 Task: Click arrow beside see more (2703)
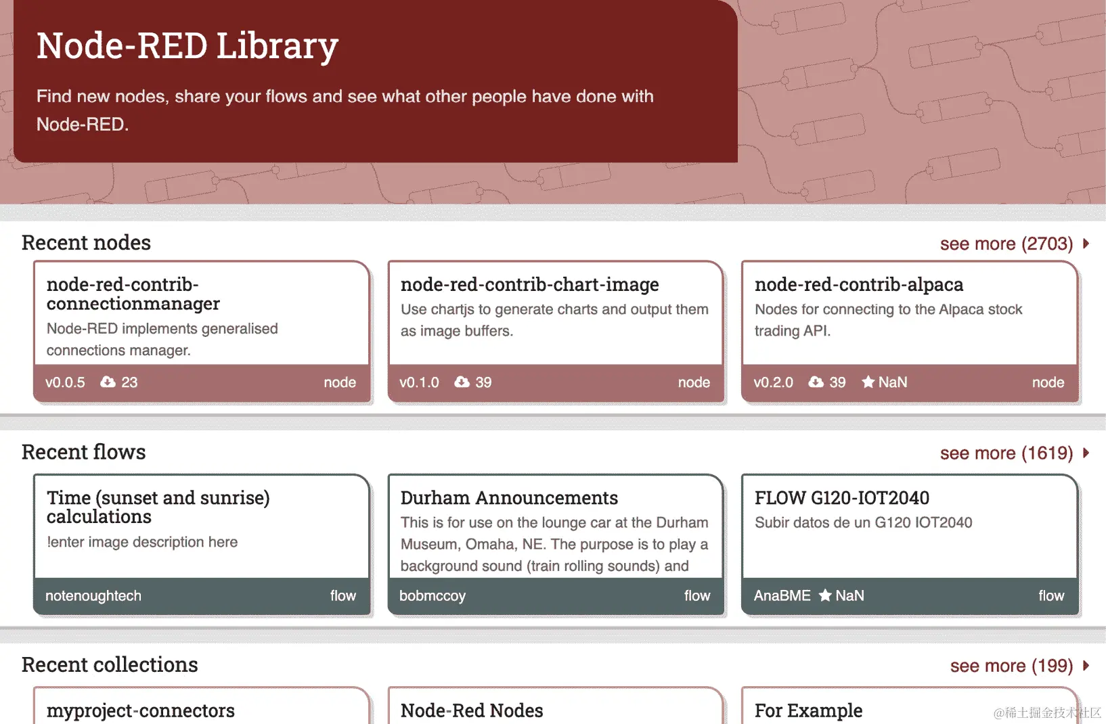[x=1086, y=244]
